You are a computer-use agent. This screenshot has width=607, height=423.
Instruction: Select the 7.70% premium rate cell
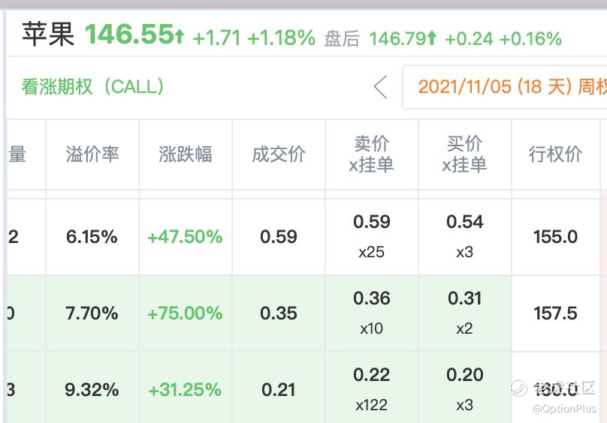92,313
